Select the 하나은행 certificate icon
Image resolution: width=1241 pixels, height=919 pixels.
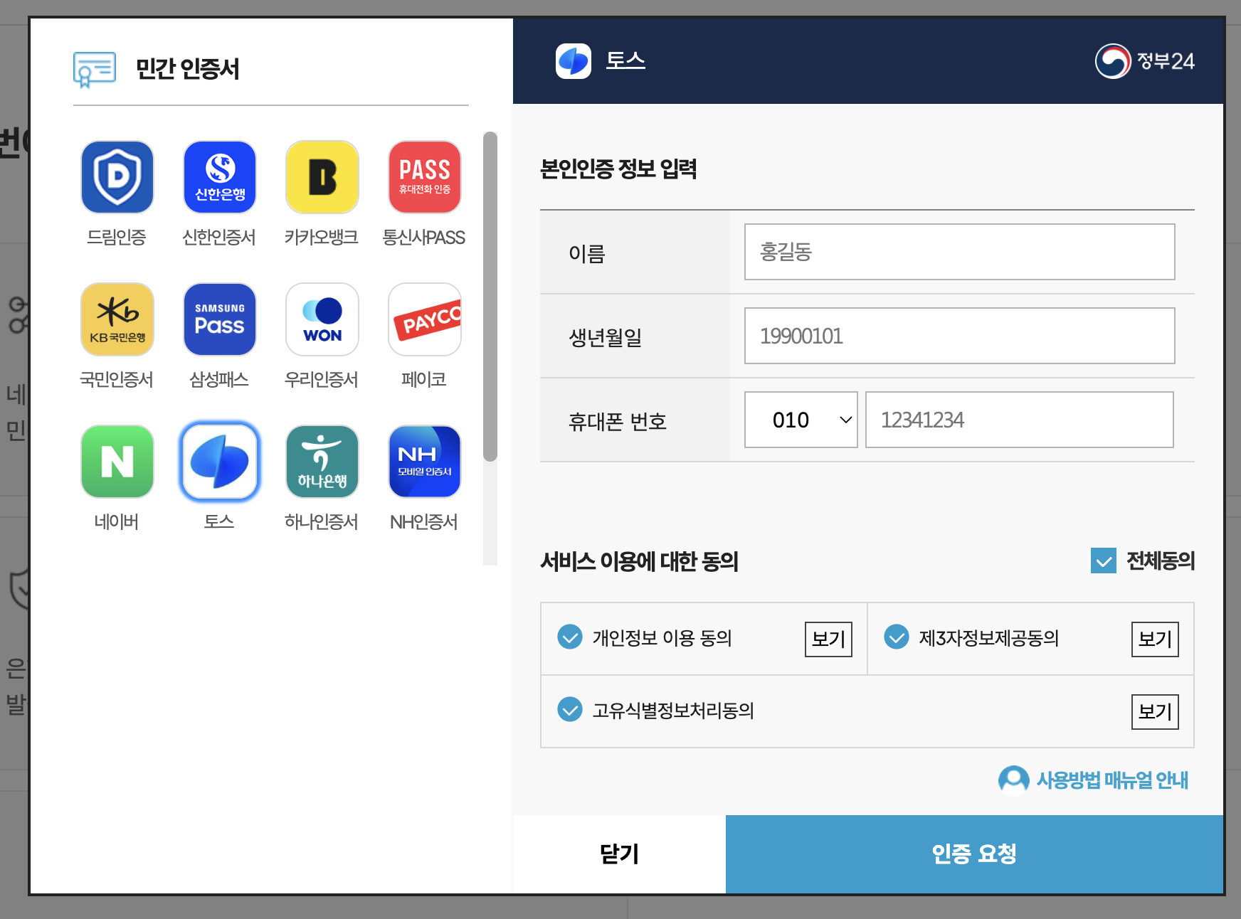point(322,462)
